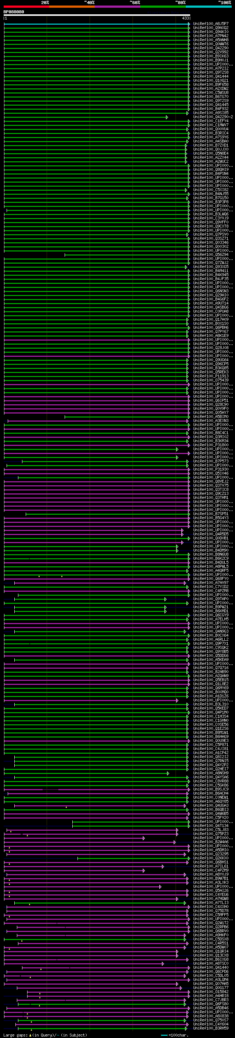This screenshot has height=1038, width=235.
Task: Click hit UniRef100_C1EFY4
Action: pyautogui.click(x=211, y=121)
